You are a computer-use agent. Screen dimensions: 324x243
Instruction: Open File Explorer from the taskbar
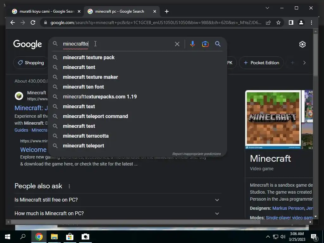(x=54, y=237)
